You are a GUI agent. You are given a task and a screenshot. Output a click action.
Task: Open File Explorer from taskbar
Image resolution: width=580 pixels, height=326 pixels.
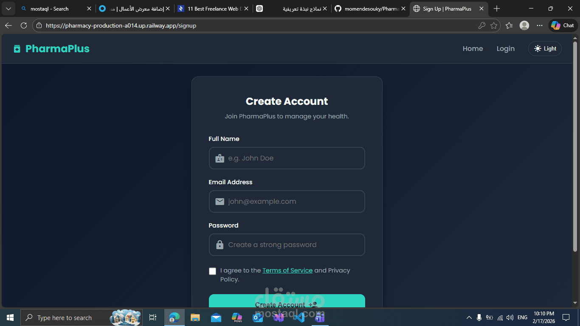195,318
